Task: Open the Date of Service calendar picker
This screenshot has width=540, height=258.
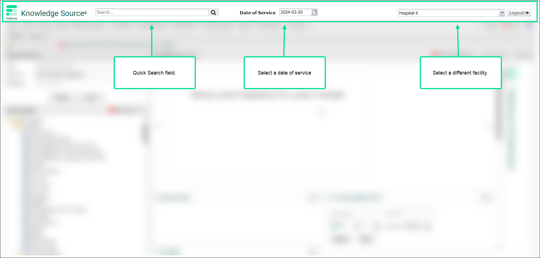Action: tap(315, 12)
